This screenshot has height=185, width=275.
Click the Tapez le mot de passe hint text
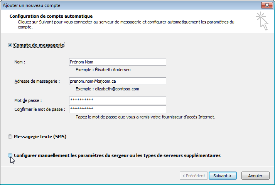point(145,117)
